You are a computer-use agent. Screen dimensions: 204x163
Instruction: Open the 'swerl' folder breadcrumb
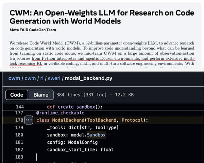tap(54, 78)
